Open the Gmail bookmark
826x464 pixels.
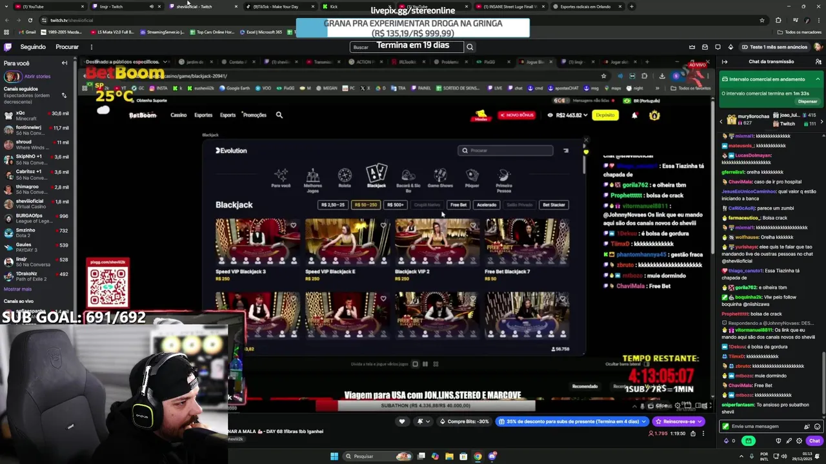point(27,32)
